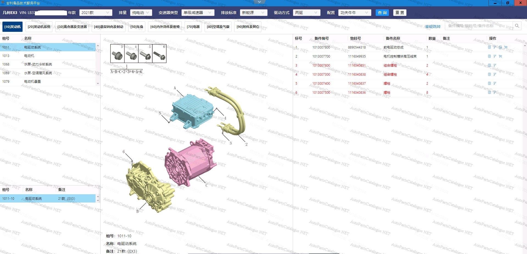This screenshot has height=254, width=527.
Task: Open detail list icon for 前电驱动总成
Action: 489,47
